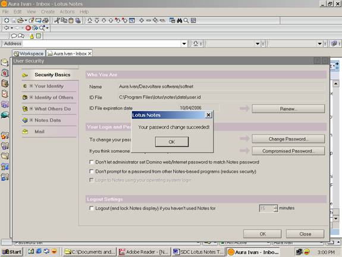Click the red Stop icon in navigation toolbar

[28, 28]
